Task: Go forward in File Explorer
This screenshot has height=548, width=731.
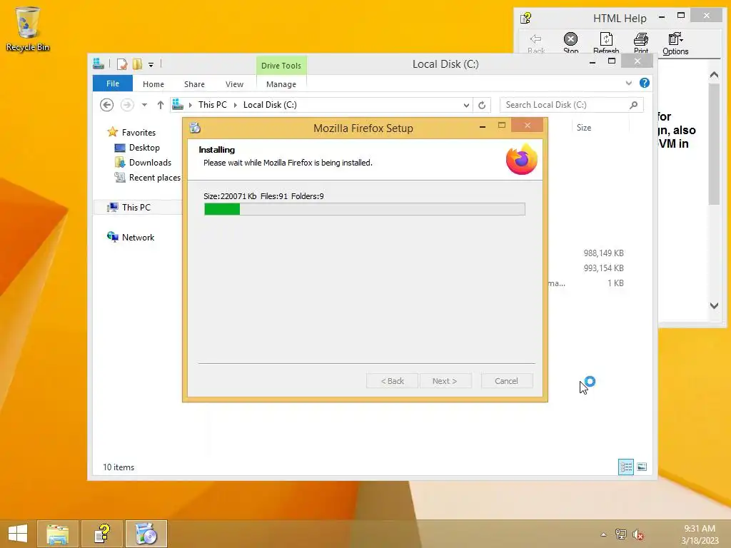Action: pos(127,105)
